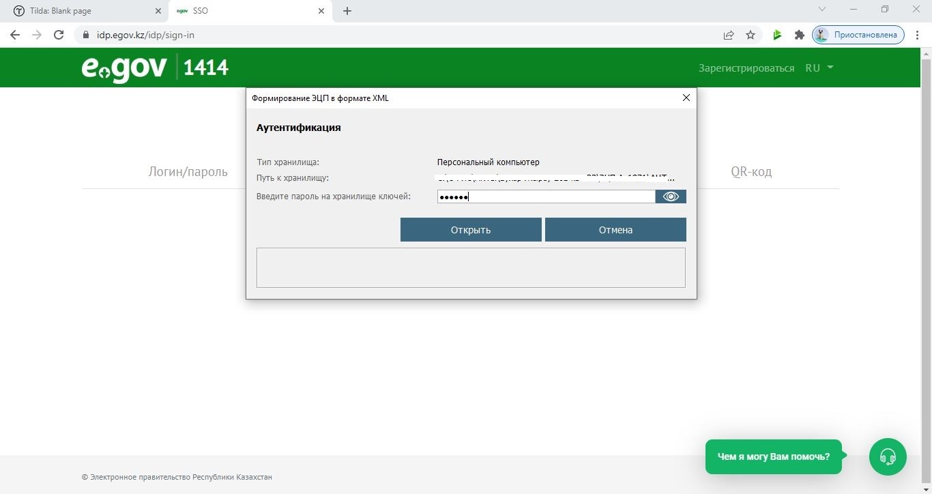Click the Открыть button

click(x=471, y=230)
